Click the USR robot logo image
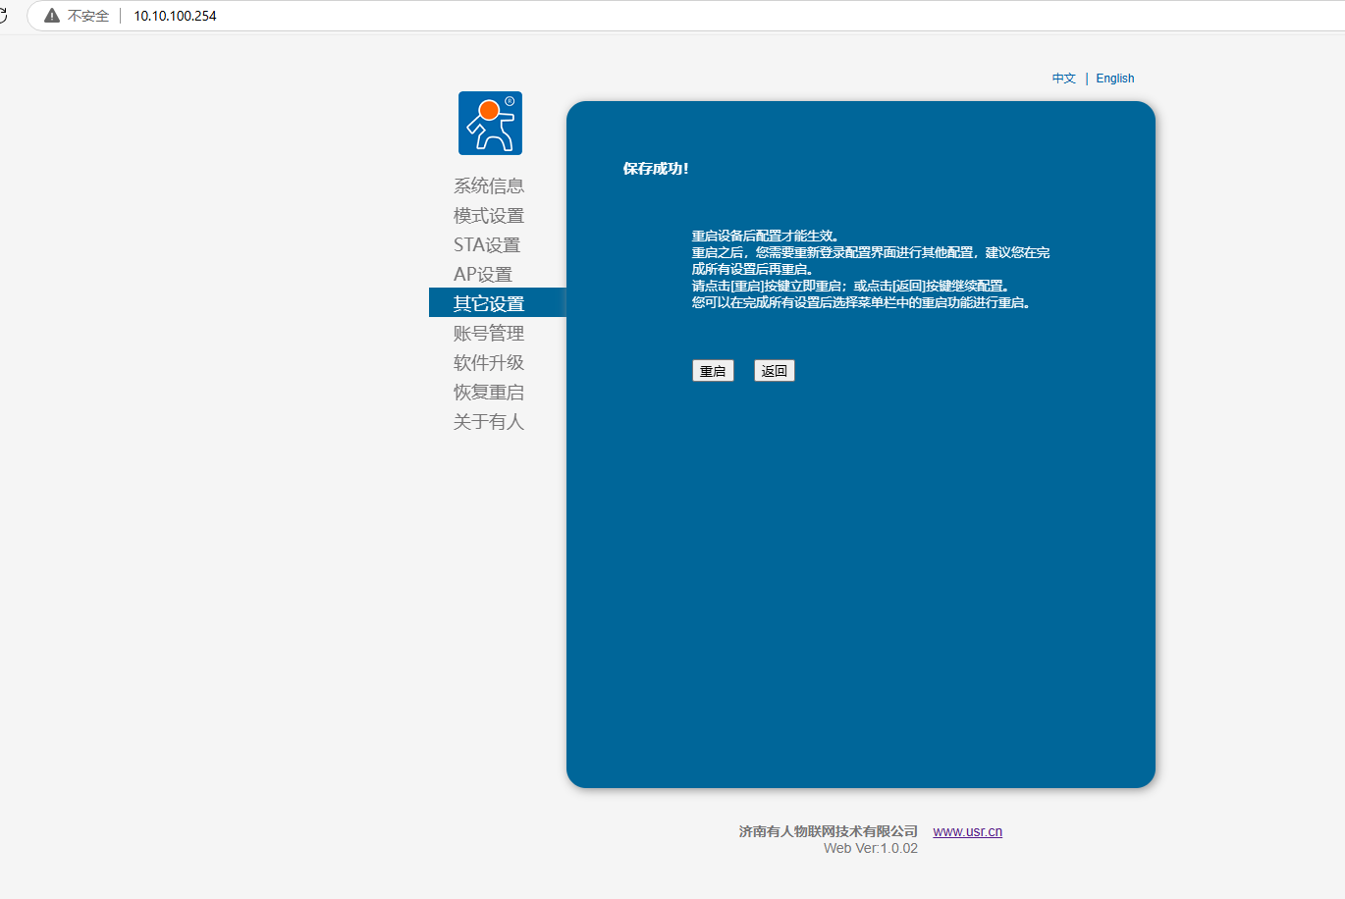Screen dimensions: 1345x899 (x=490, y=123)
